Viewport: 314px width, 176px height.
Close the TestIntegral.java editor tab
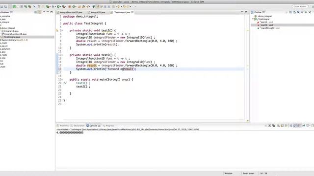pos(132,12)
